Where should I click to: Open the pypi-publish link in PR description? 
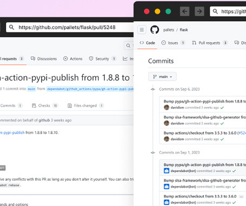point(12,132)
